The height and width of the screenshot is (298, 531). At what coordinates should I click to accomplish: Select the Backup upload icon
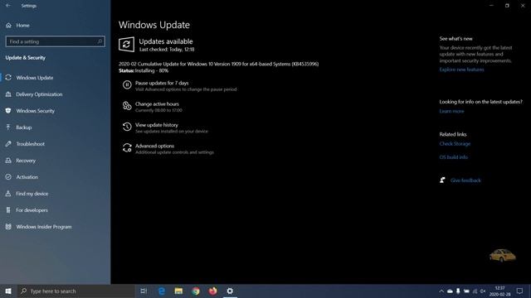[8, 127]
